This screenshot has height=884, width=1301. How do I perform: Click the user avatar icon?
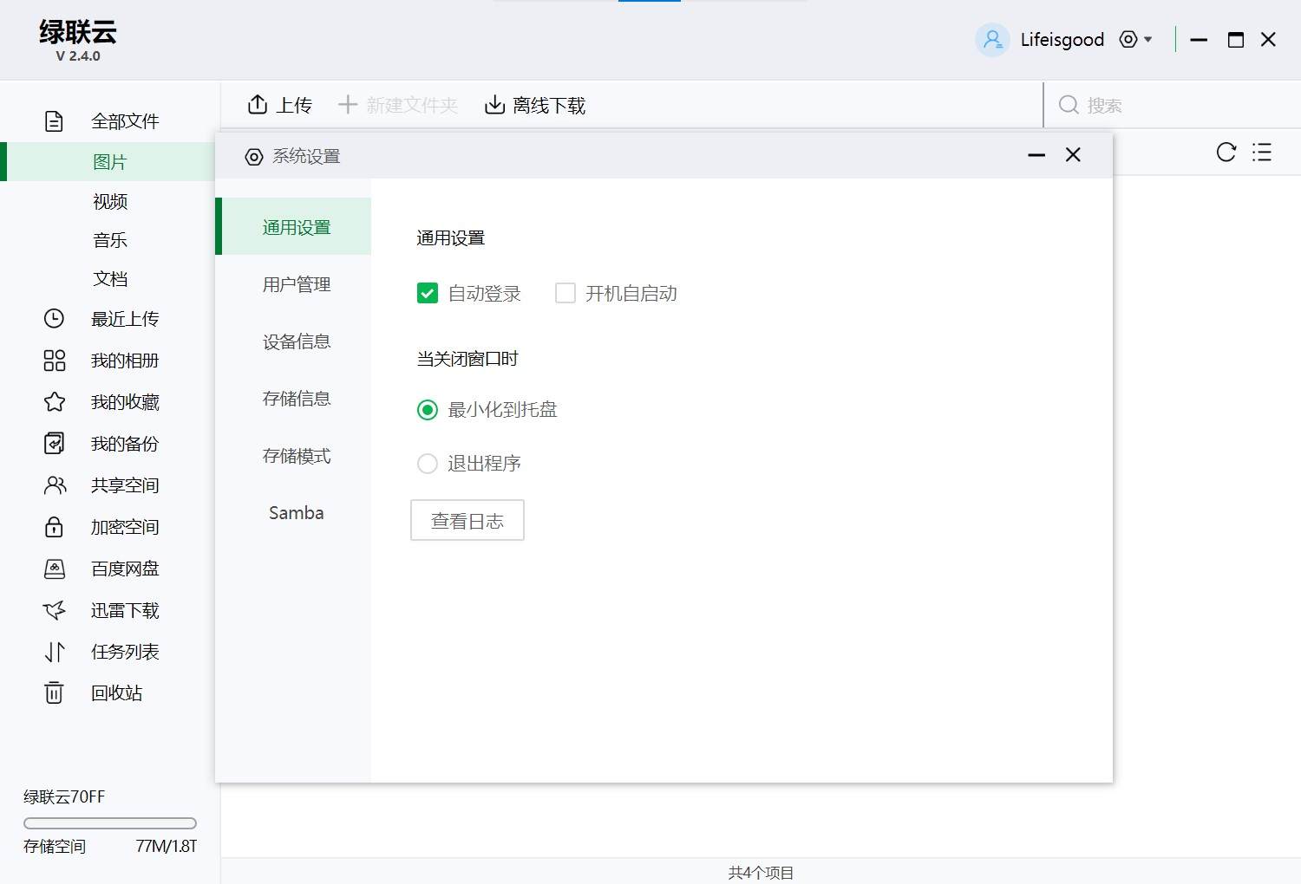[992, 40]
